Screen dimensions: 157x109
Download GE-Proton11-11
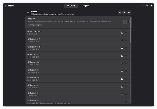[x=122, y=40]
